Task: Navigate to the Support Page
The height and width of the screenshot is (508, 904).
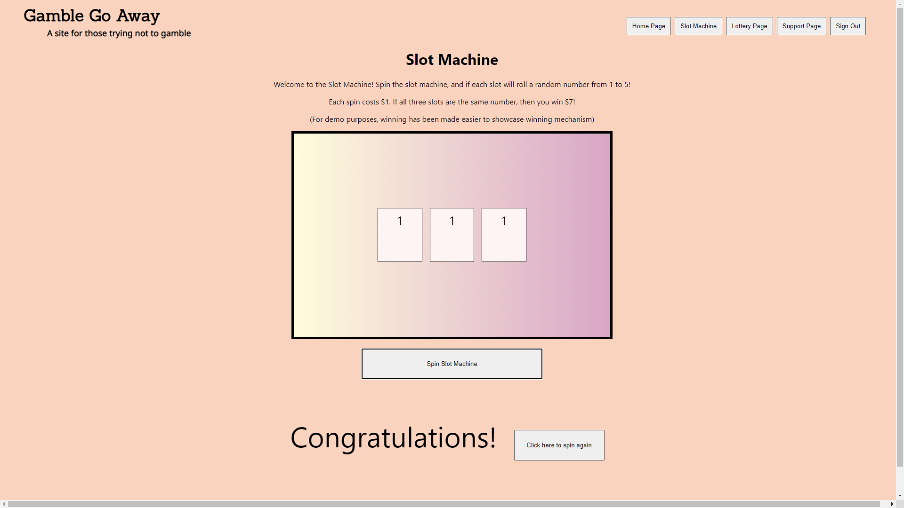Action: pyautogui.click(x=801, y=26)
